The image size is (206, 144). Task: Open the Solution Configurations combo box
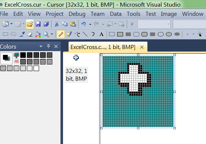(x=154, y=24)
